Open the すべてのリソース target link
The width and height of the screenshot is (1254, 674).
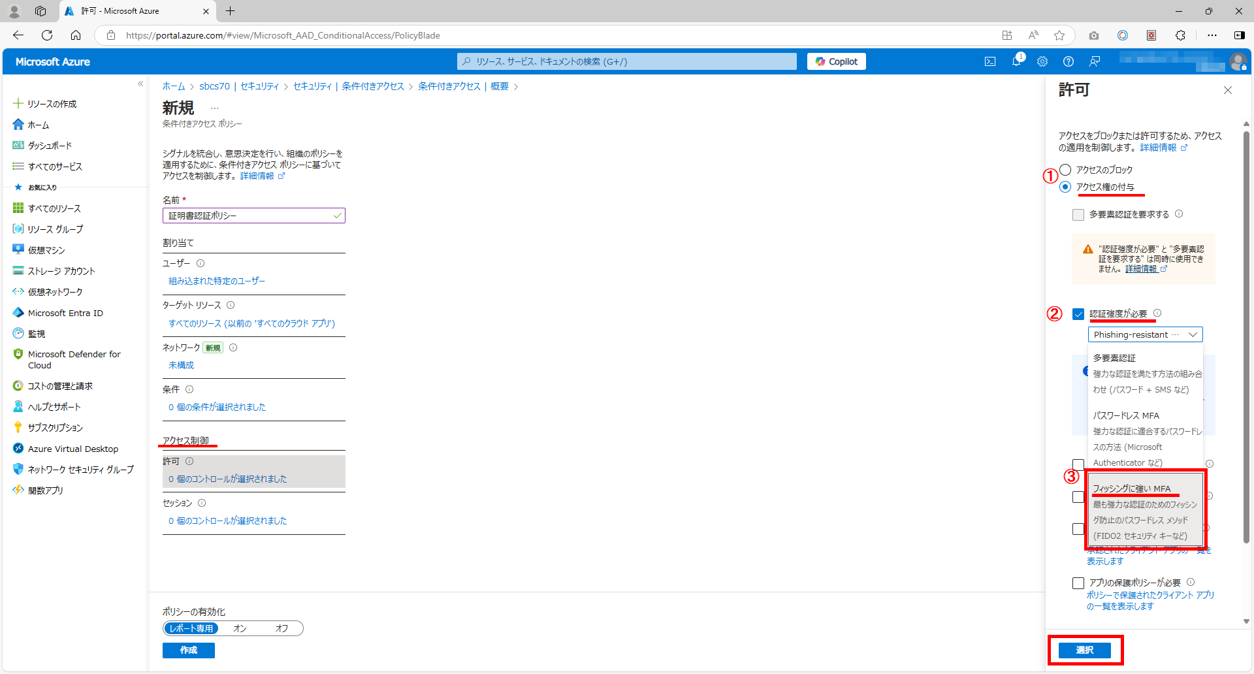pyautogui.click(x=251, y=323)
